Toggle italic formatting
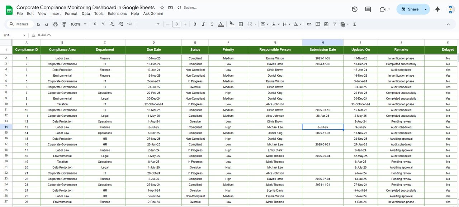The height and width of the screenshot is (207, 459). (203, 24)
